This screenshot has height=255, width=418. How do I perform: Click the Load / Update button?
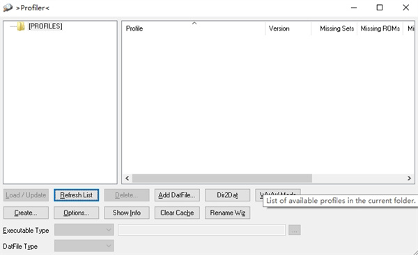(x=26, y=195)
